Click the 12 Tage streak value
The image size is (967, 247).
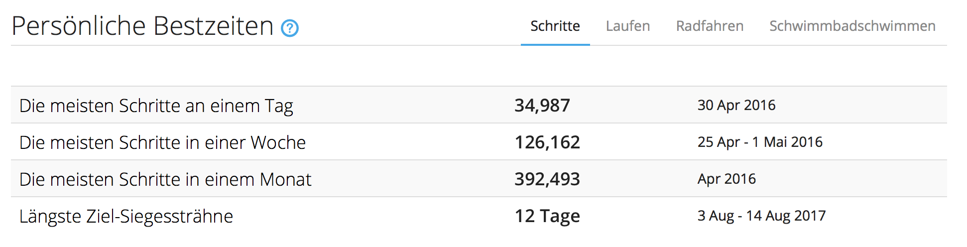(547, 216)
